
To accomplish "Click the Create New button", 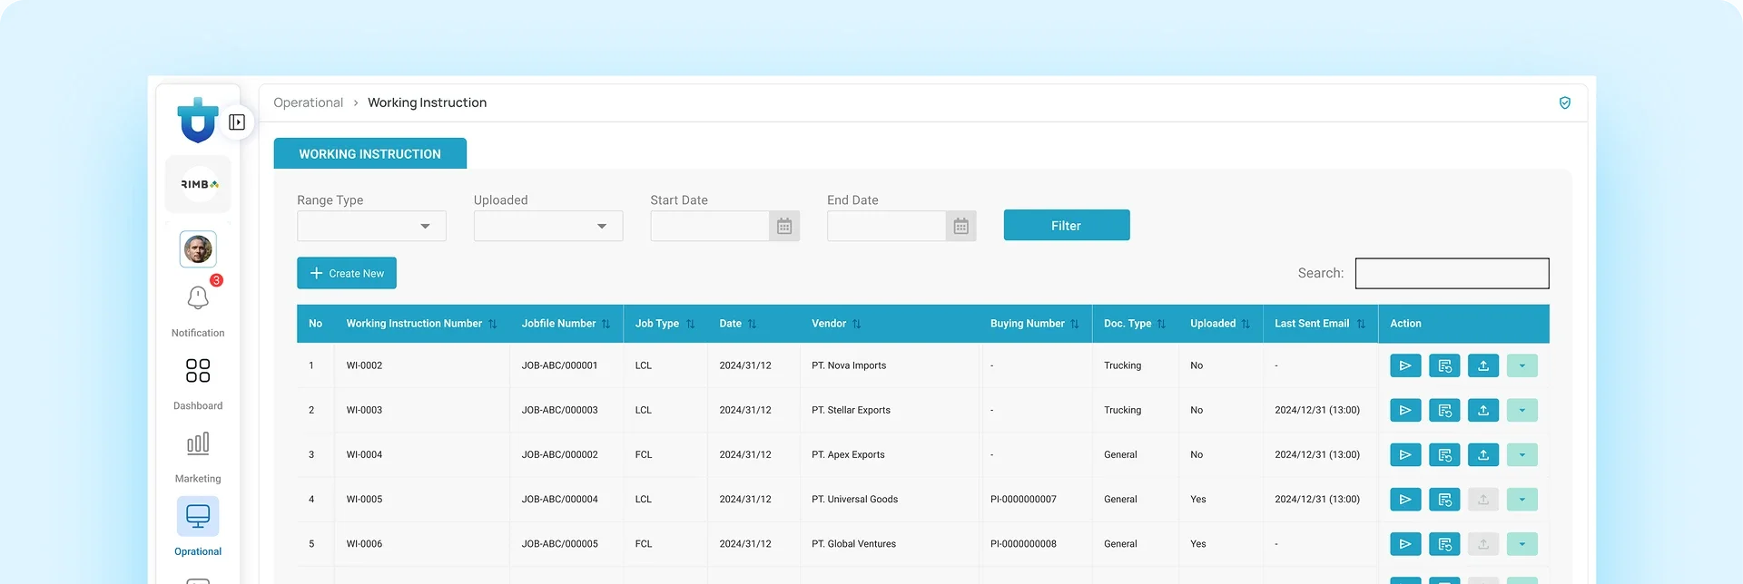I will [347, 273].
